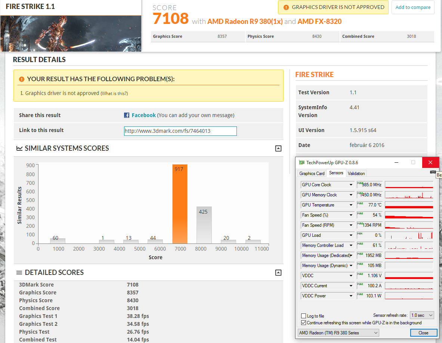Viewport: 442px width, 343px height.
Task: Click the MAX indicator of GPU Temperature
Action: coord(360,203)
